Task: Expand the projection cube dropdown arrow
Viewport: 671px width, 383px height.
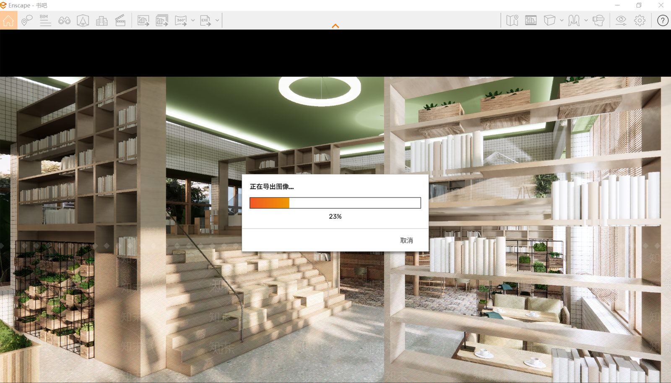Action: tap(562, 20)
